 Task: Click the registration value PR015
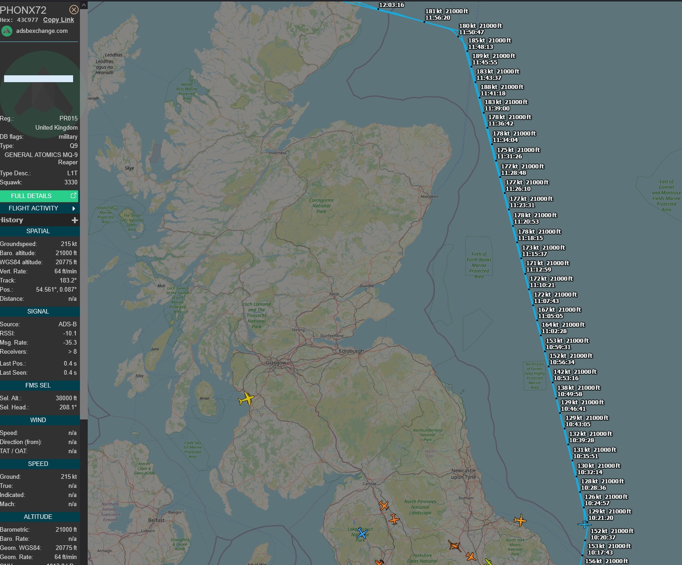[69, 119]
